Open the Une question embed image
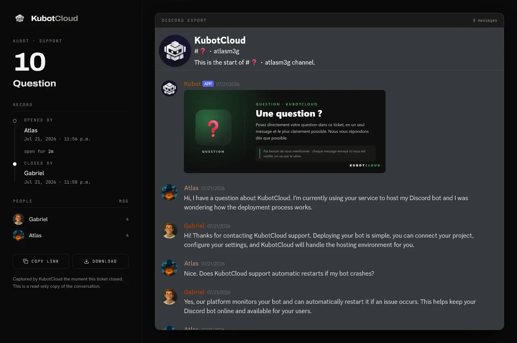The width and height of the screenshot is (517, 343). coord(285,132)
